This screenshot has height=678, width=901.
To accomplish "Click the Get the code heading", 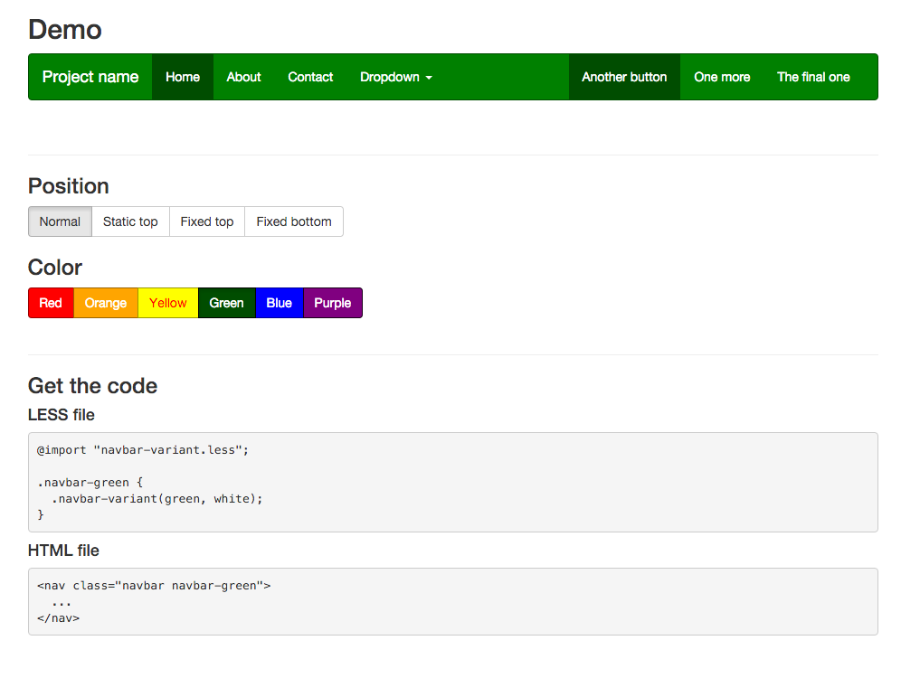I will [92, 386].
